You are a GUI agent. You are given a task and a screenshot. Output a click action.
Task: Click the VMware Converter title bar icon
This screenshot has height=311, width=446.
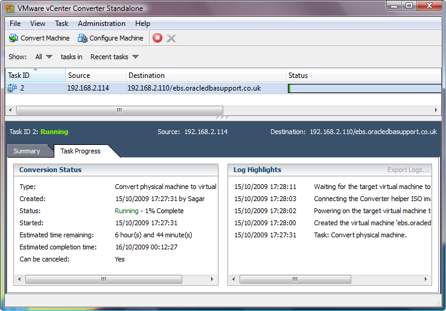(10, 8)
